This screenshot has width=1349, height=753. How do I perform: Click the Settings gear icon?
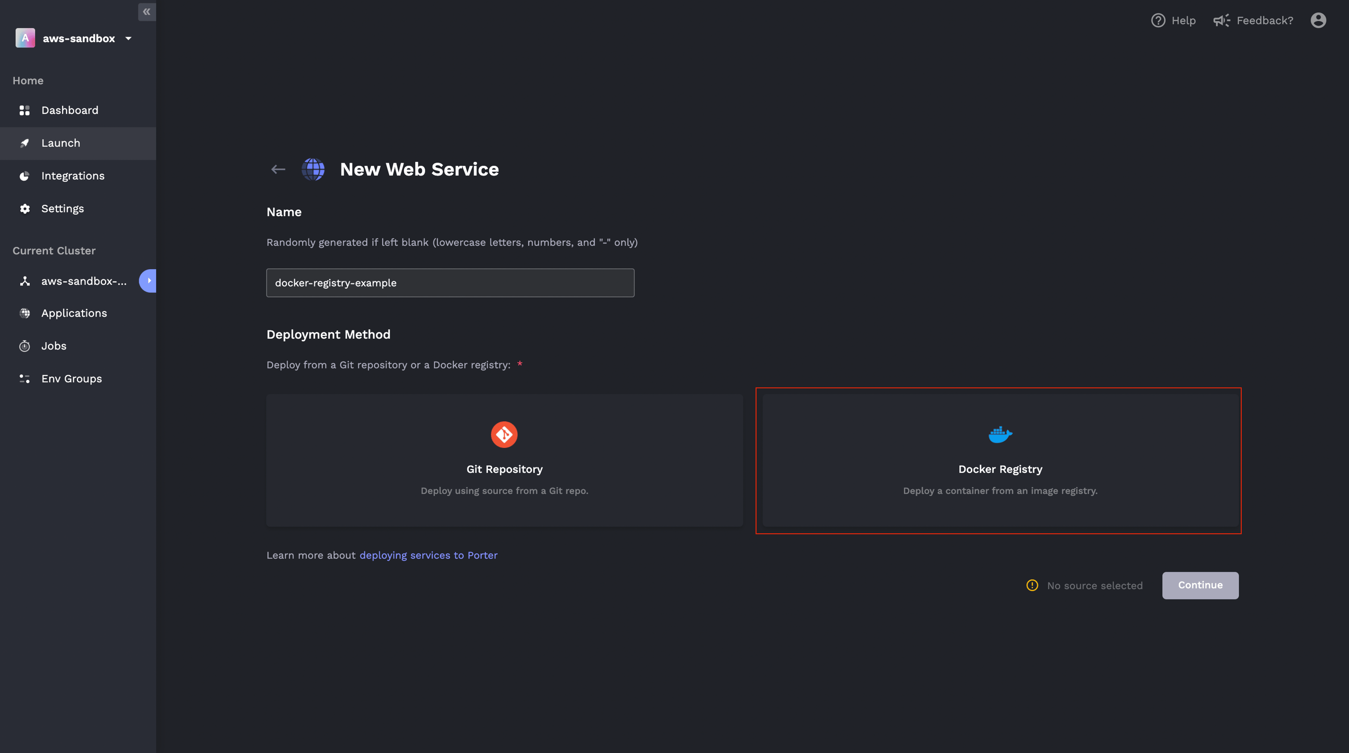click(x=25, y=209)
